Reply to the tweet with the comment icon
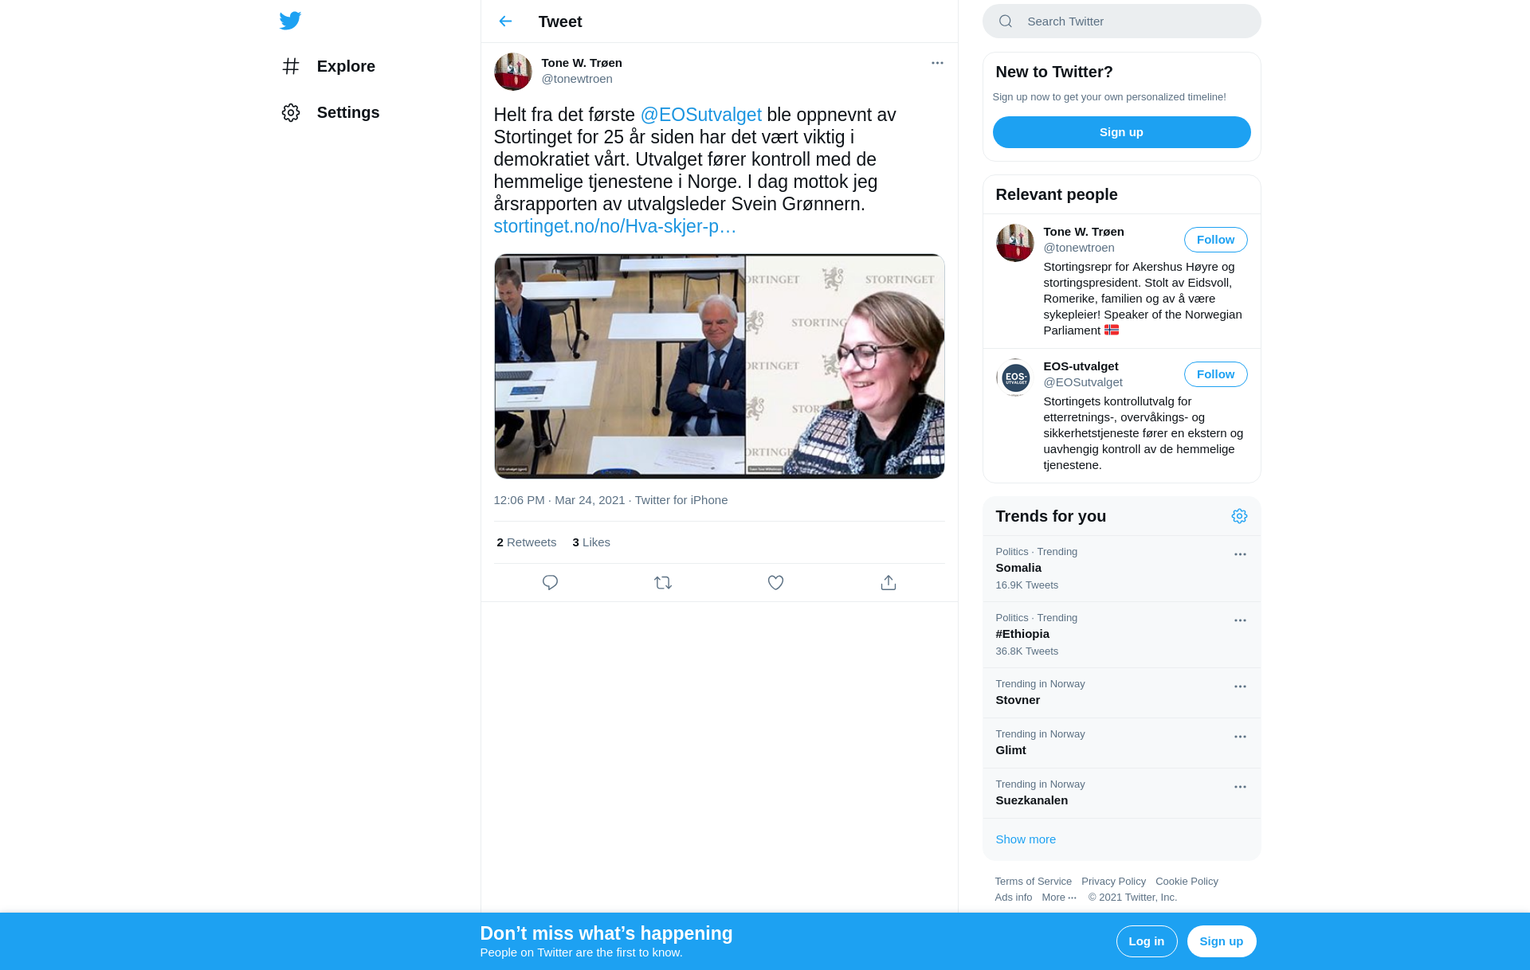Screen dimensions: 1530x970 point(550,583)
